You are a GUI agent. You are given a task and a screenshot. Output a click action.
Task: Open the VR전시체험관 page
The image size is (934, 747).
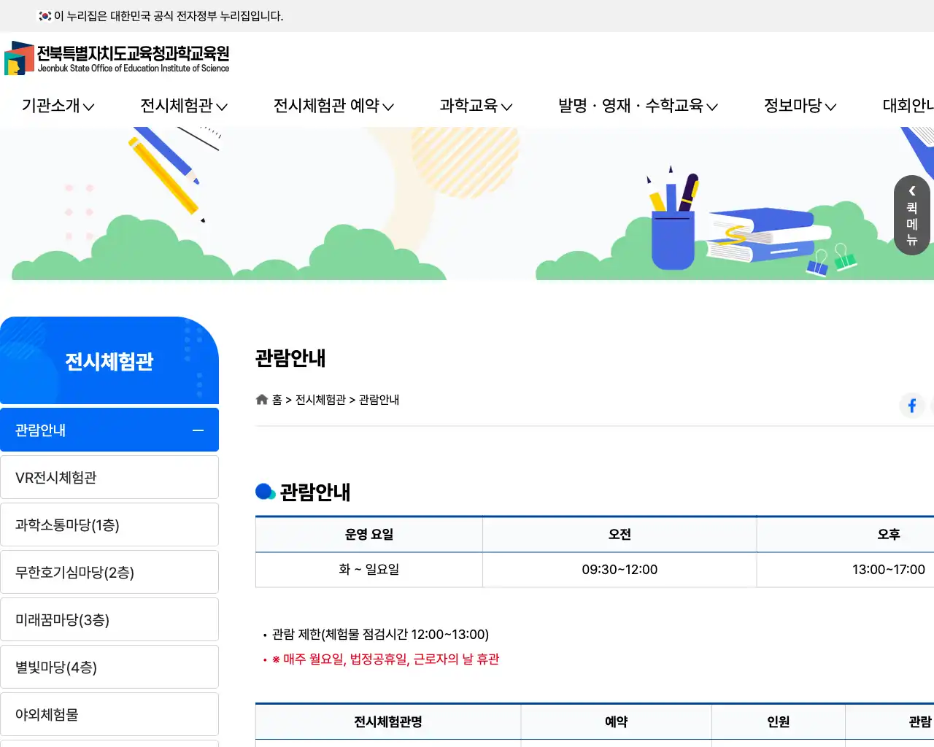109,476
